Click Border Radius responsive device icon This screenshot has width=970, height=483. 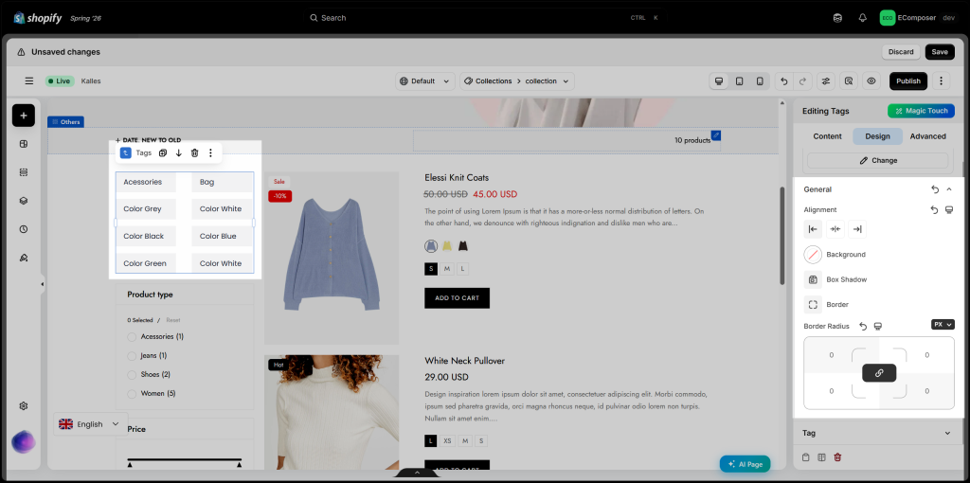(877, 326)
